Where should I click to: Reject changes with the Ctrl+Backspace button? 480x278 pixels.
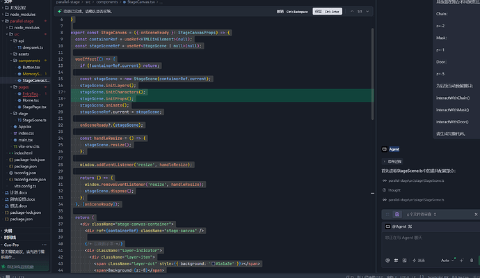(292, 12)
